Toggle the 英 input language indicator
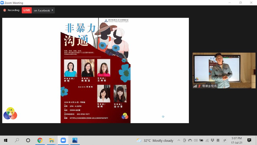257x145 pixels. tap(218, 140)
